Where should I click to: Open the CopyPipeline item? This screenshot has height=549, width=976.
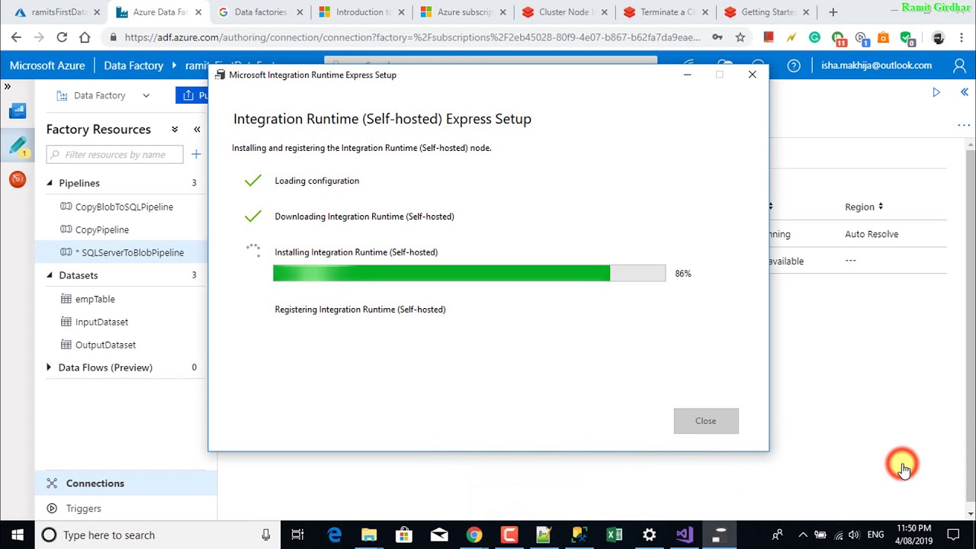(x=102, y=230)
